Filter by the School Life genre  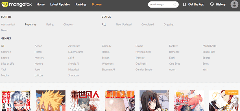[x=209, y=52]
